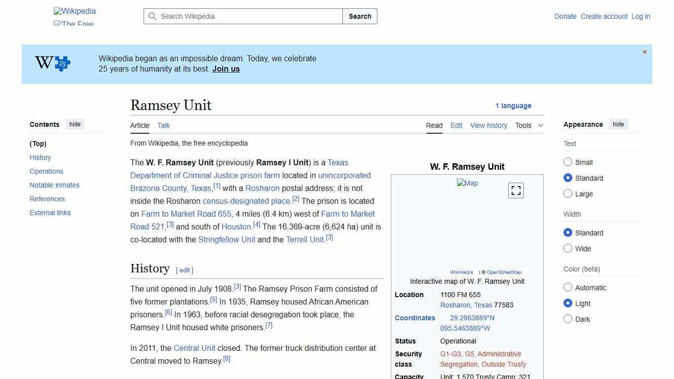
Task: Switch color mode to Dark
Action: (x=568, y=319)
